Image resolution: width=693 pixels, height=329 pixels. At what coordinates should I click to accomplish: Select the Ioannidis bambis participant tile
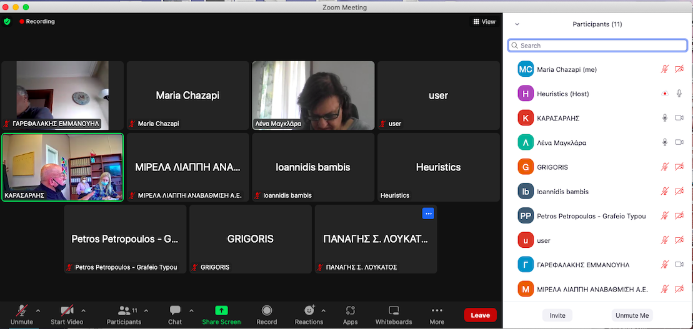pyautogui.click(x=313, y=167)
